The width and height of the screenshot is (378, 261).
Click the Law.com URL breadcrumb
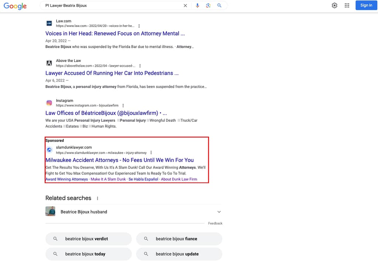click(95, 26)
